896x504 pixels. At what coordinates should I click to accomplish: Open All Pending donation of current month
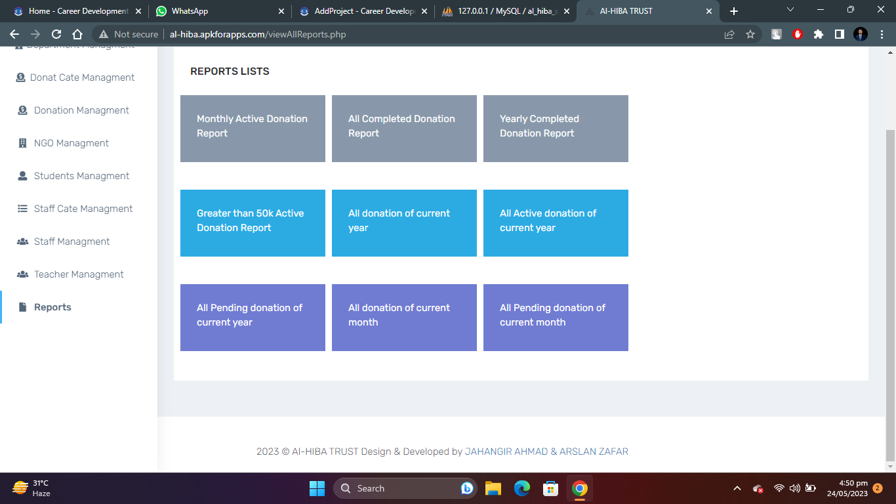pos(556,318)
